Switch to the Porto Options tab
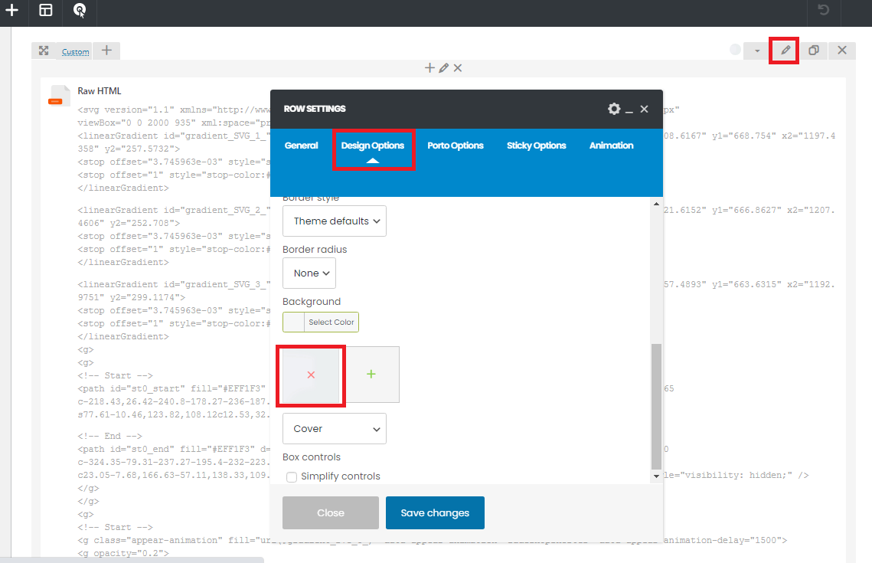The height and width of the screenshot is (563, 872). coord(456,146)
